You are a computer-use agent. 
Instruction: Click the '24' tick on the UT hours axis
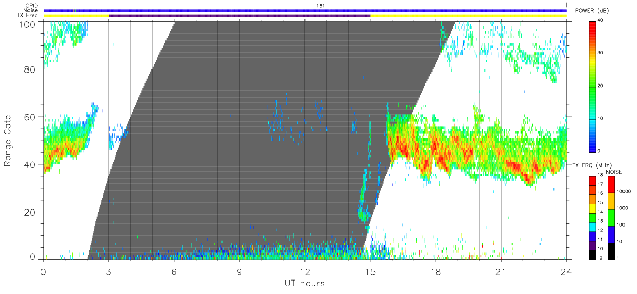[566, 271]
